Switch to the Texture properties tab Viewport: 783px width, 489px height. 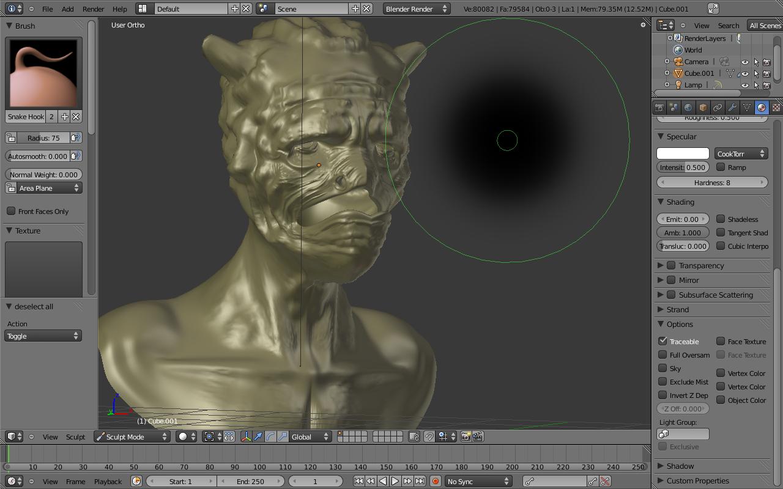(776, 108)
